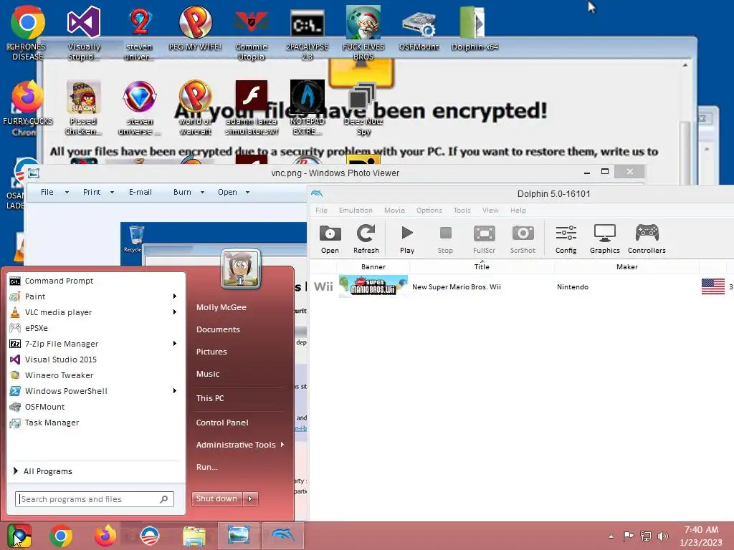Expand 7-Zip File Manager jump list arrow
This screenshot has width=734, height=550.
tap(175, 344)
